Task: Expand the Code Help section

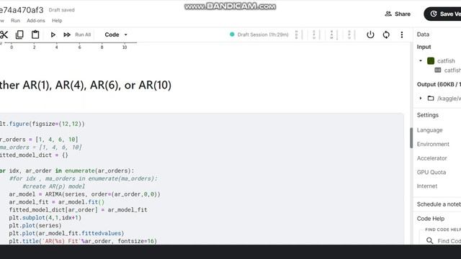Action: (x=431, y=219)
